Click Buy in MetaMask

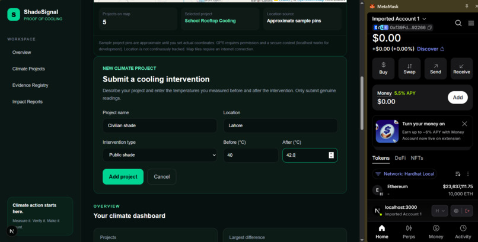[x=383, y=69]
